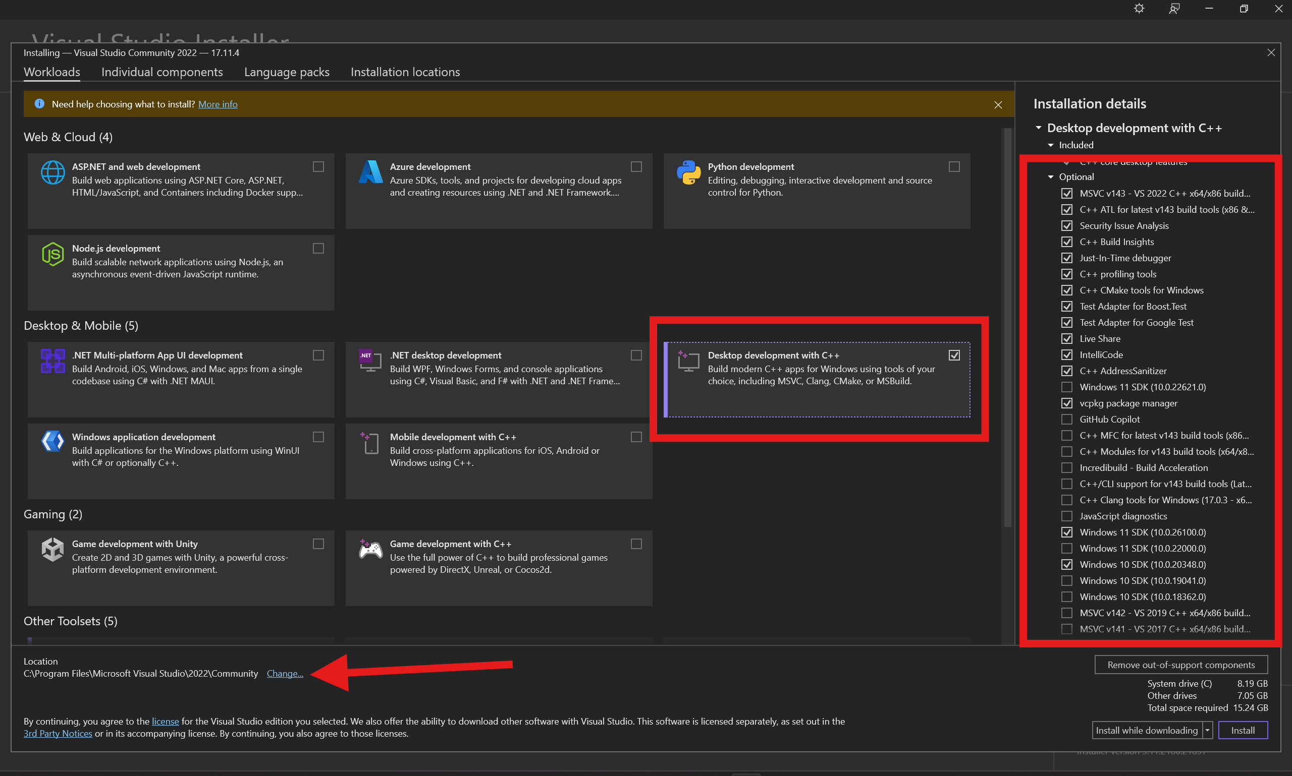Open the 3rd Party Notices link
1292x776 pixels.
pyautogui.click(x=58, y=733)
